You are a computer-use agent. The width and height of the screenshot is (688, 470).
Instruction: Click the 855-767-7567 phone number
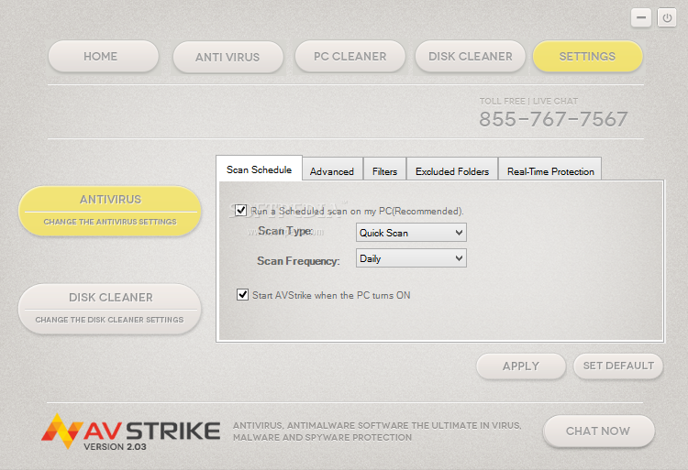click(553, 119)
